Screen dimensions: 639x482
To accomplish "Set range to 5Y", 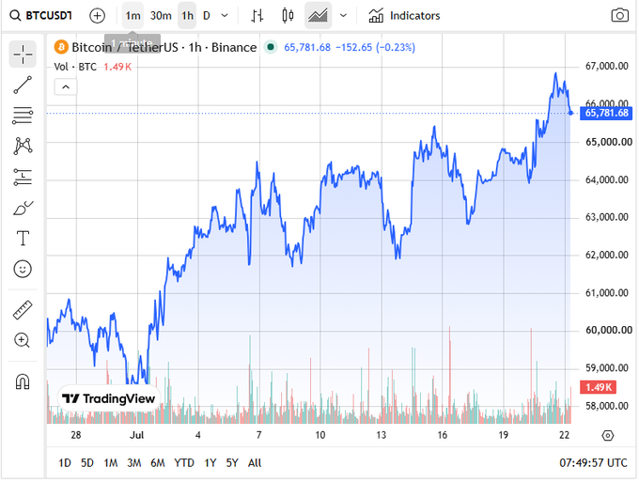I will click(x=232, y=463).
